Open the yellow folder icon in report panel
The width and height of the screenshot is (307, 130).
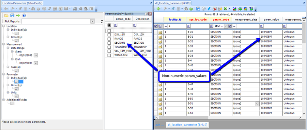(6, 16)
